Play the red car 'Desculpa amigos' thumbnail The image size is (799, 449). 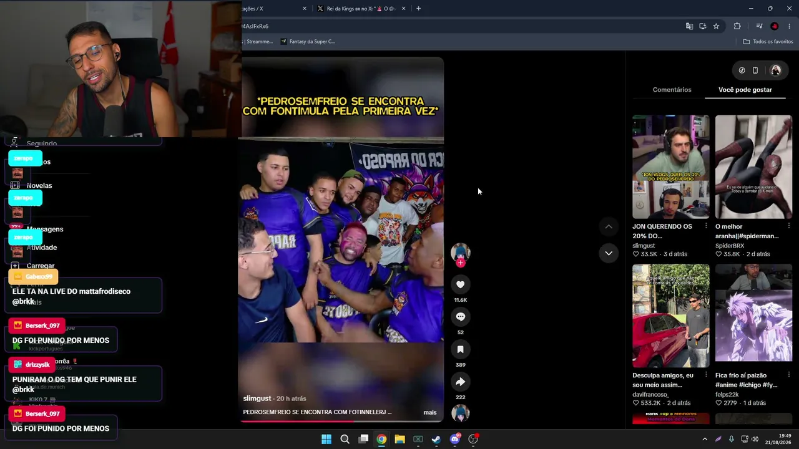[x=671, y=316]
